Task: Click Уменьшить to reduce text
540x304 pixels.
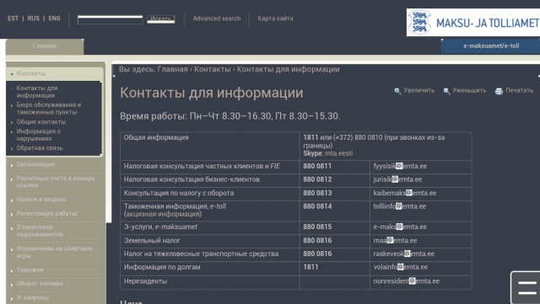Action: point(469,90)
